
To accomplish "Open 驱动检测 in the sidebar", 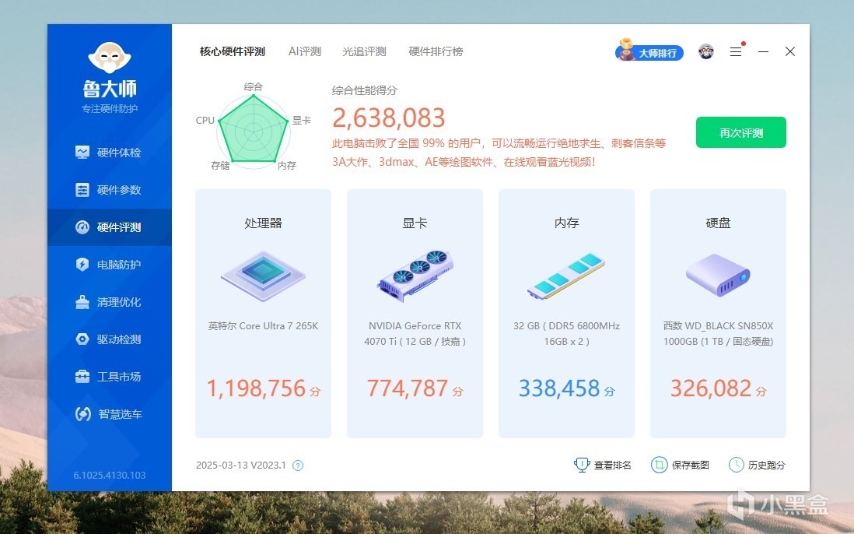I will click(109, 339).
